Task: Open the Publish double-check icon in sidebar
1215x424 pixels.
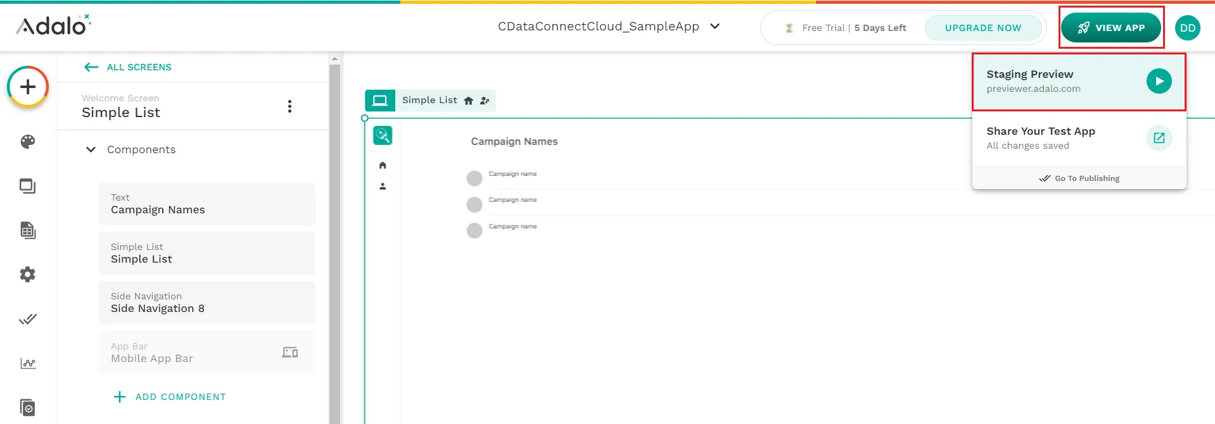Action: 28,319
